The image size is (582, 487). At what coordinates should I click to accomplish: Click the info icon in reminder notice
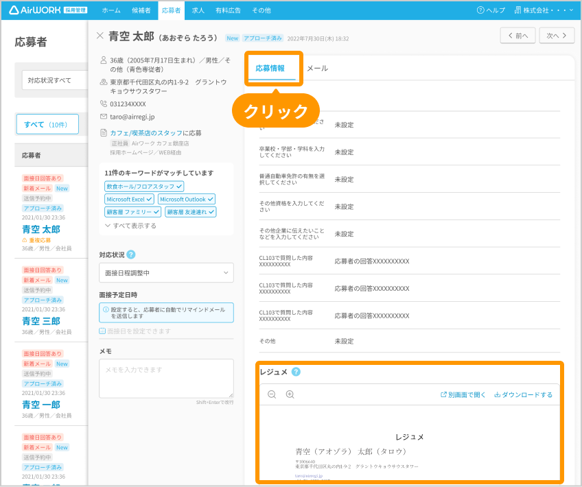(x=106, y=309)
